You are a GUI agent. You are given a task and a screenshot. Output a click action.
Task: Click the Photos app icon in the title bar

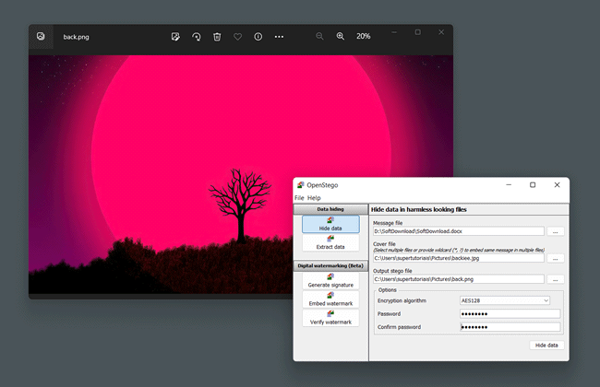tap(41, 37)
